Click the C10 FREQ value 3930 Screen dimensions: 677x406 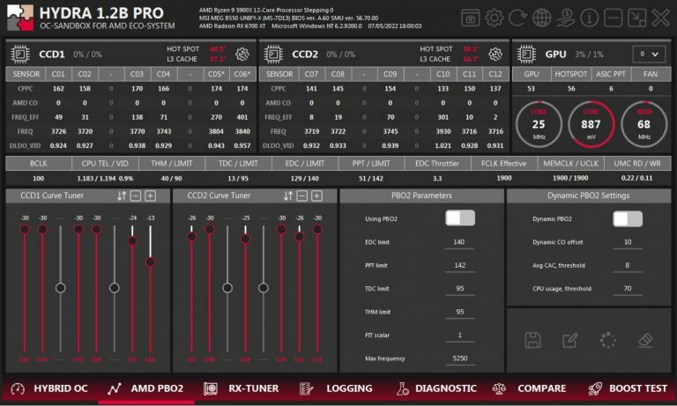(x=443, y=131)
